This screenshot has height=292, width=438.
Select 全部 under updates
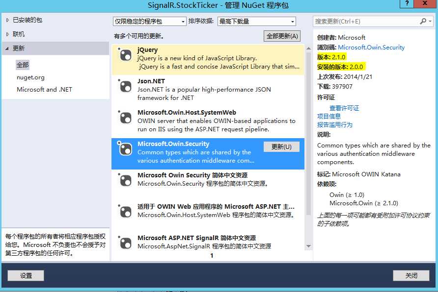pos(23,65)
